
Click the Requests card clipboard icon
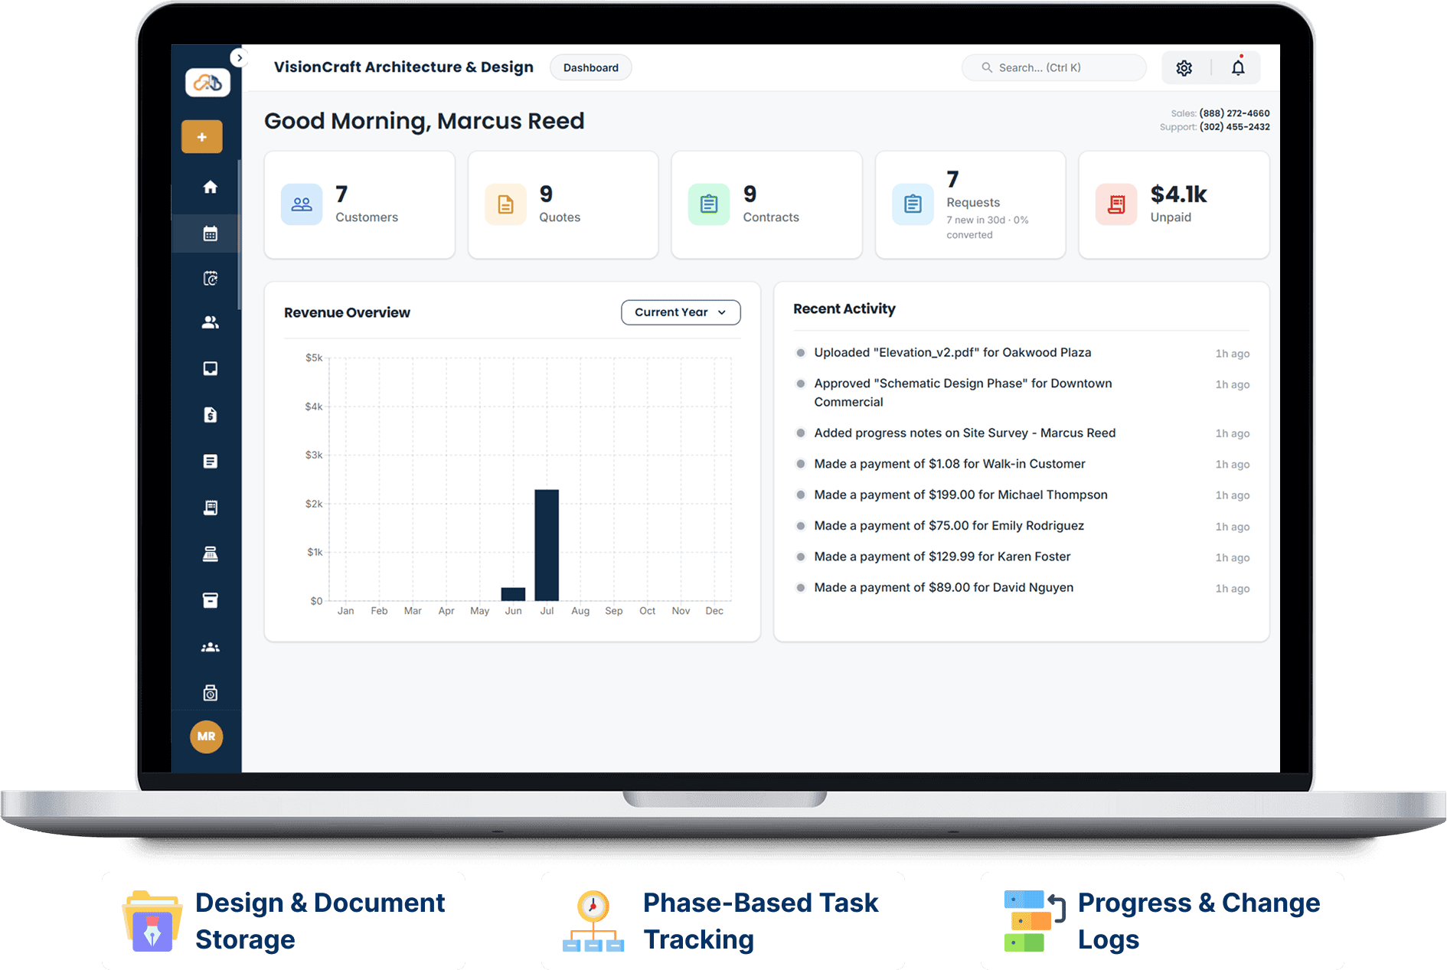[913, 204]
